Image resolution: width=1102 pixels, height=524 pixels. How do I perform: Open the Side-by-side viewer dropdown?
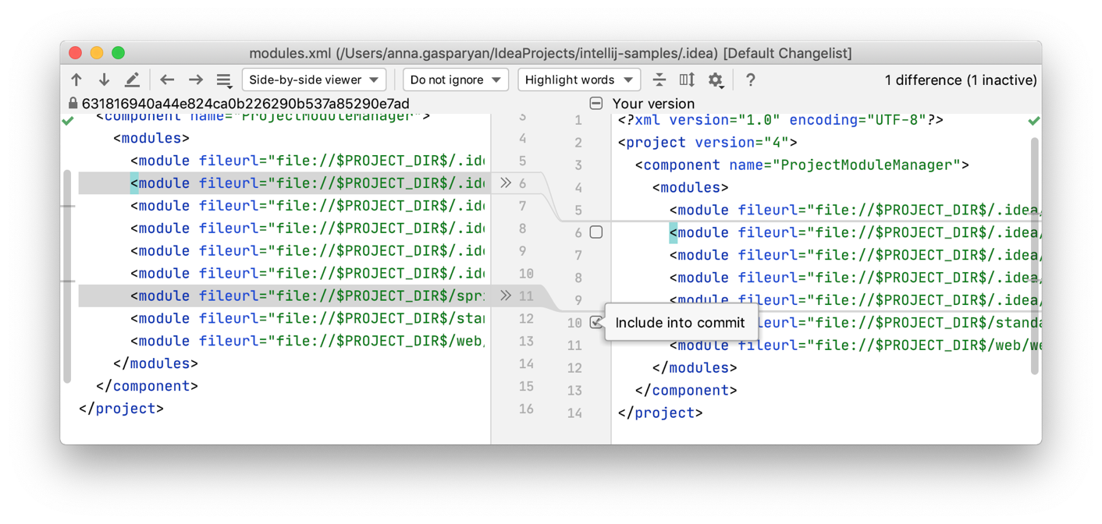pyautogui.click(x=314, y=80)
